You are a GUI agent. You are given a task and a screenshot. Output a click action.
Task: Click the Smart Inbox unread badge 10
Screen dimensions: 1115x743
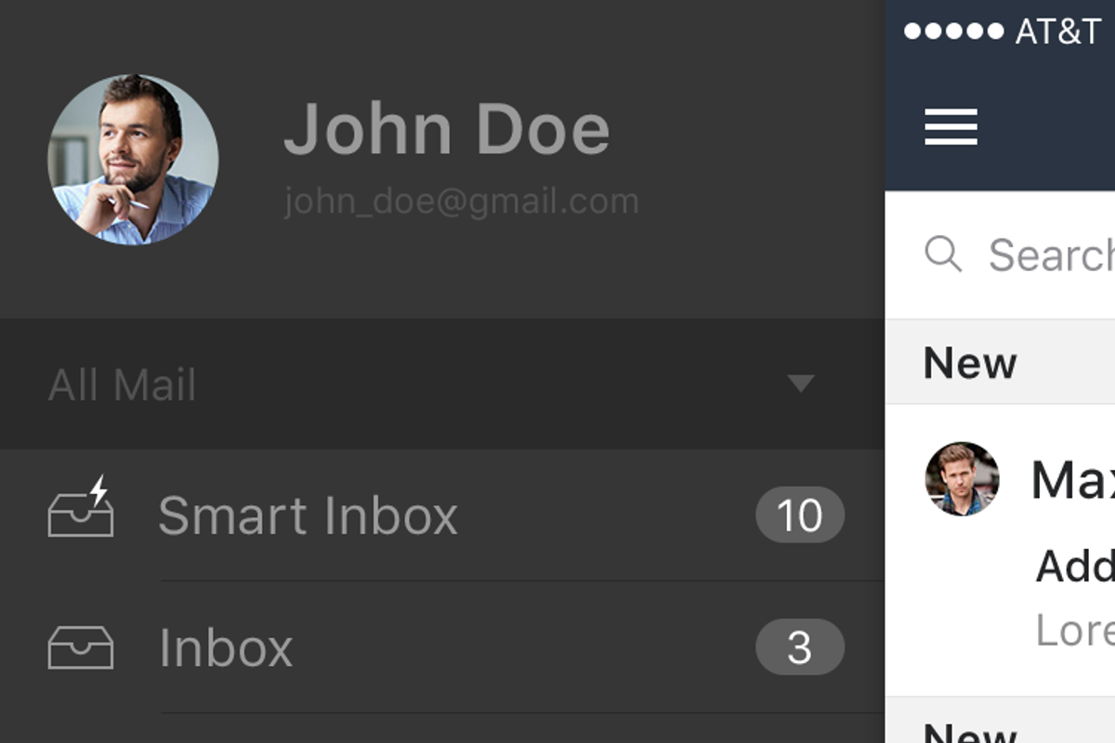pyautogui.click(x=800, y=515)
